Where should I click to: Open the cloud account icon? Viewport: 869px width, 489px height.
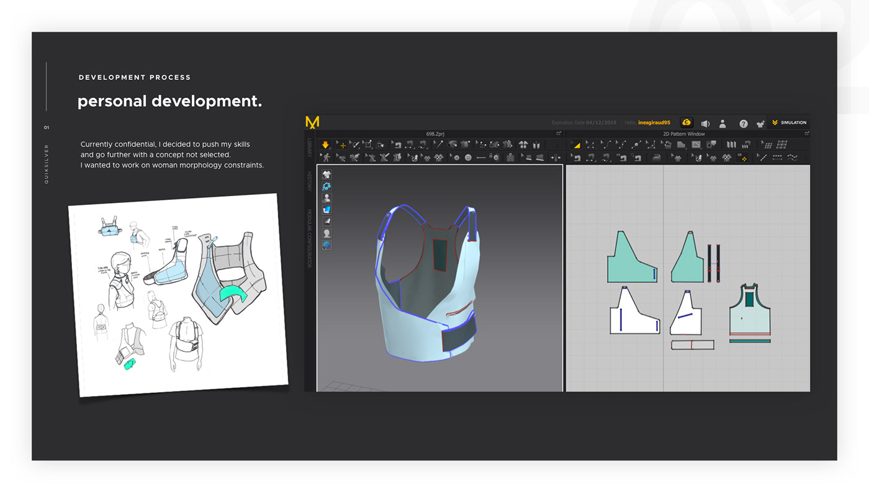686,123
